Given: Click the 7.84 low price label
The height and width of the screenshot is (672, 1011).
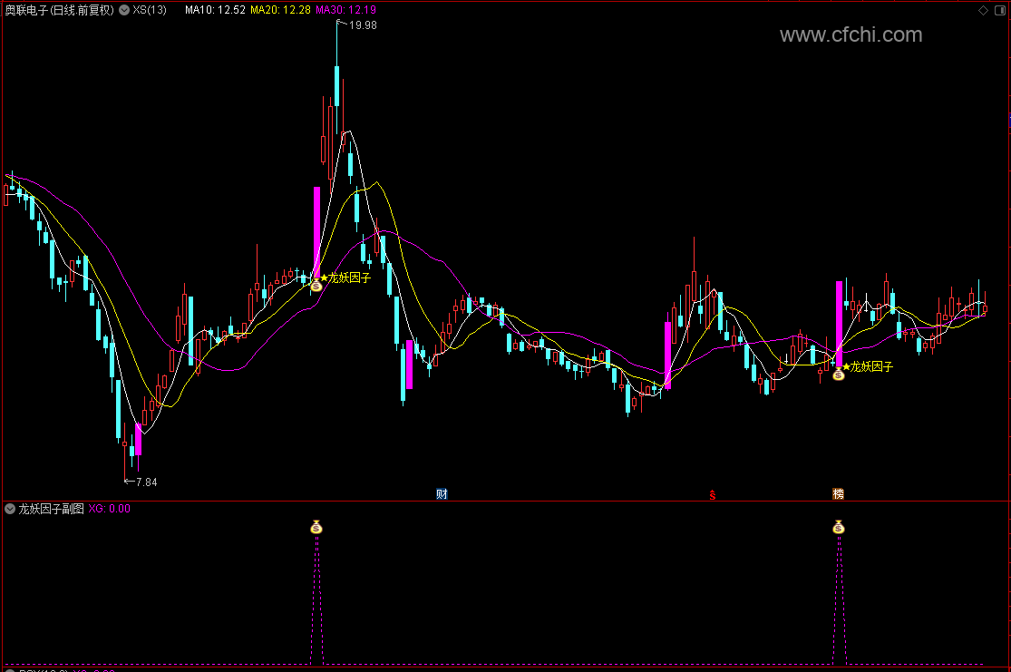Looking at the screenshot, I should click(x=146, y=482).
